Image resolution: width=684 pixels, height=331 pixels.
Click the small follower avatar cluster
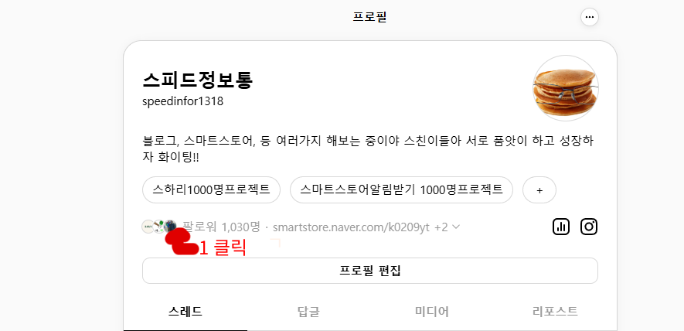(159, 226)
